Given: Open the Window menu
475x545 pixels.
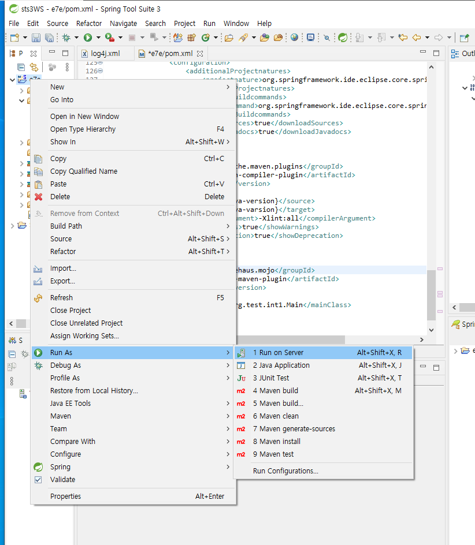Looking at the screenshot, I should 236,23.
